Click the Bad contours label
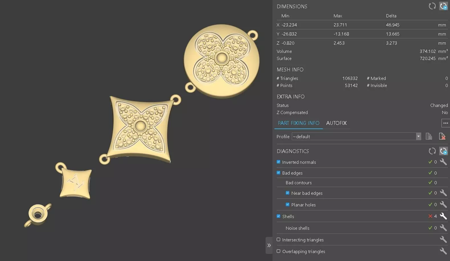The width and height of the screenshot is (450, 261). [299, 183]
